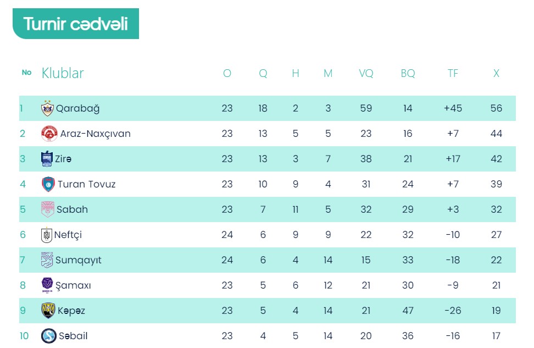
Task: Click the Kəpəz yellow-black crest
Action: (48, 311)
